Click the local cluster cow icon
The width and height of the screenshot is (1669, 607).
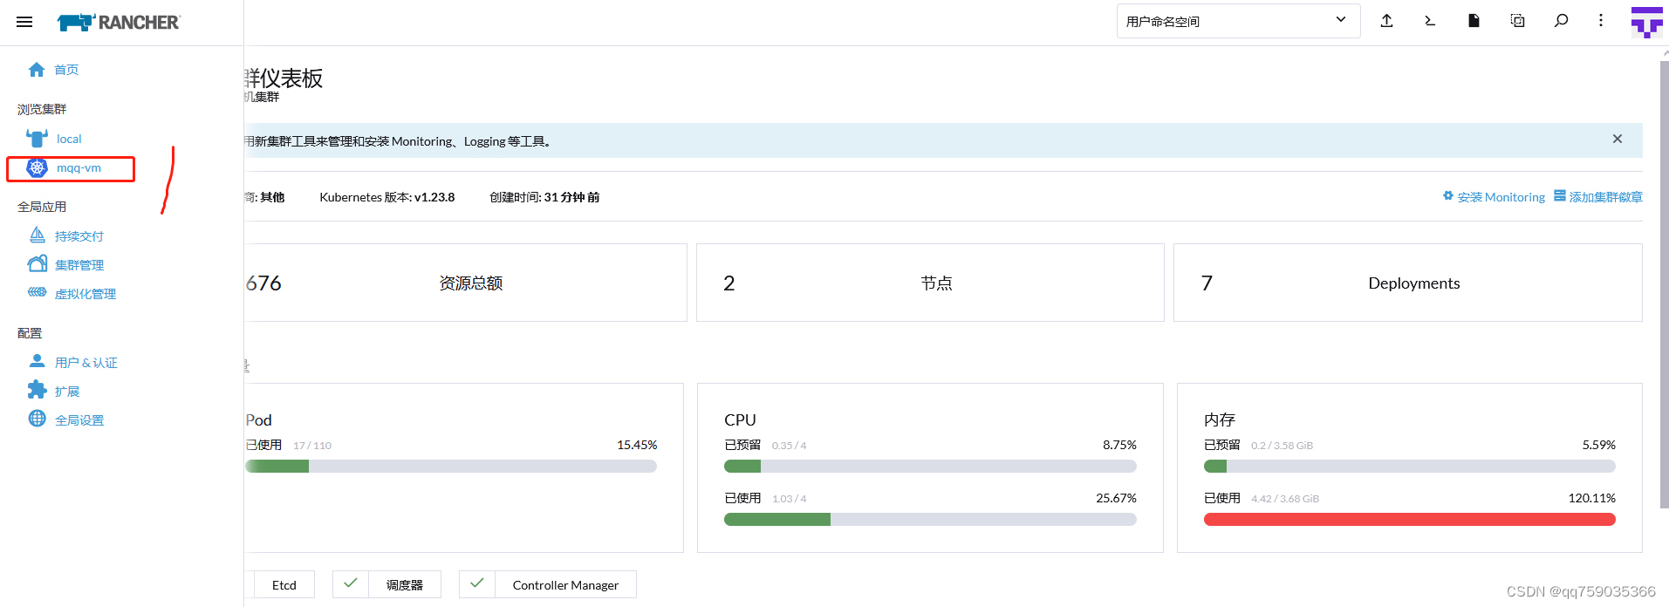pos(37,138)
